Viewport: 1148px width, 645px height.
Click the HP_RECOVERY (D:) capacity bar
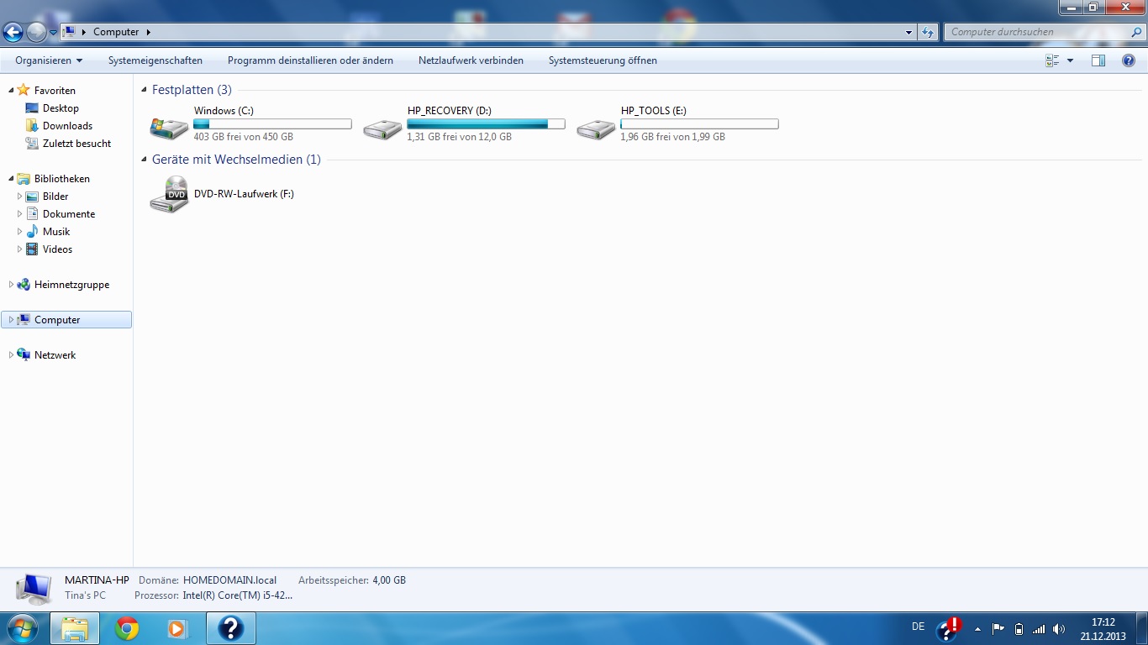pos(486,124)
